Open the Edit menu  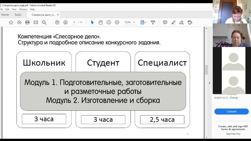tap(7, 9)
